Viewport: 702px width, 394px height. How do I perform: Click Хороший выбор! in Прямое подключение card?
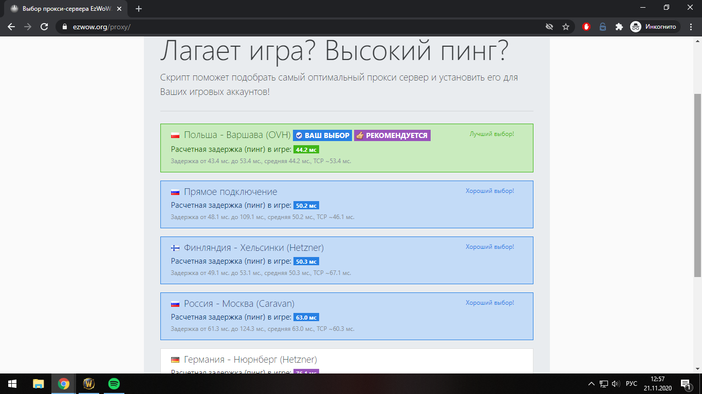(x=490, y=191)
